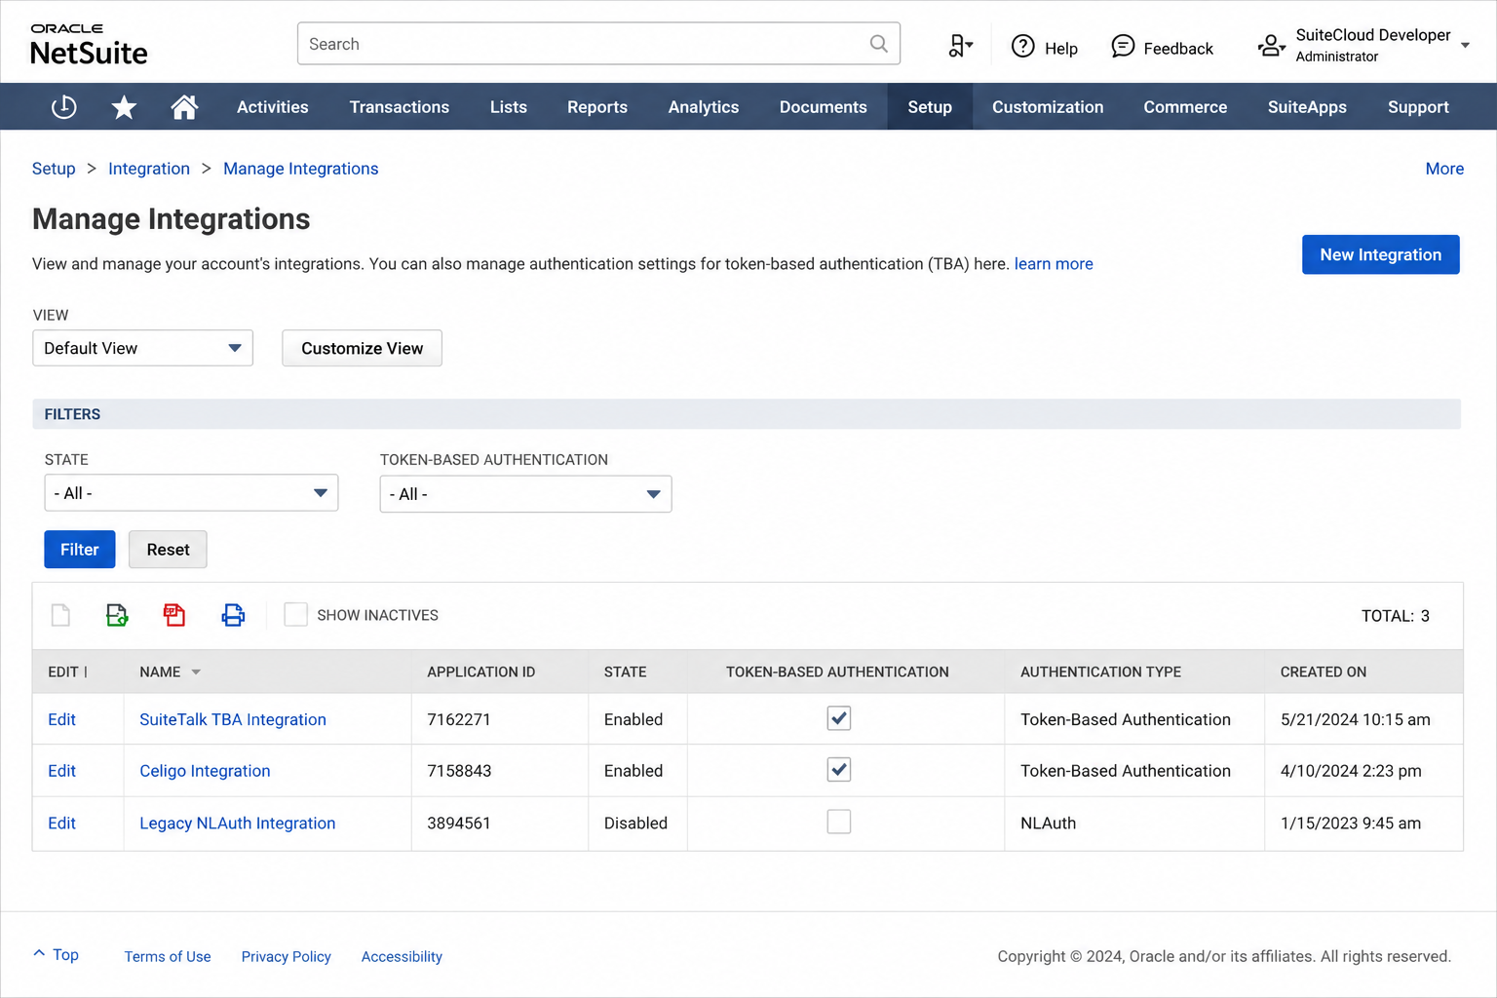Click the Help question mark icon
Viewport: 1497px width, 998px height.
(x=1022, y=46)
